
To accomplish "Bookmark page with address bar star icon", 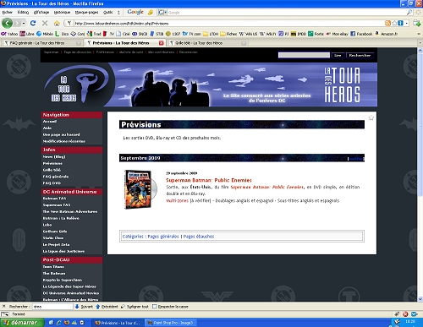I will coord(394,23).
